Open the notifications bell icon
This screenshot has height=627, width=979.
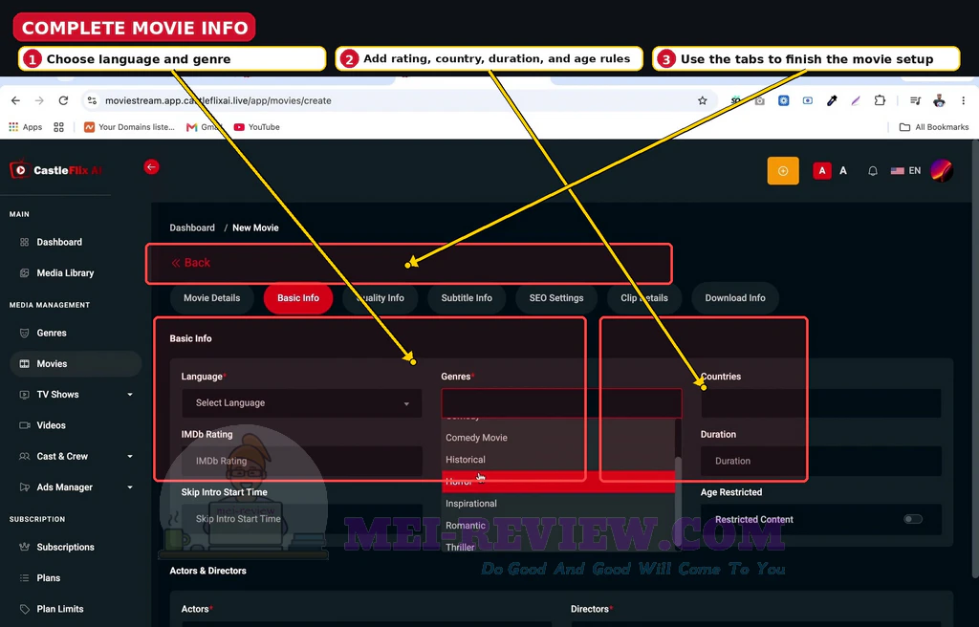click(x=873, y=170)
